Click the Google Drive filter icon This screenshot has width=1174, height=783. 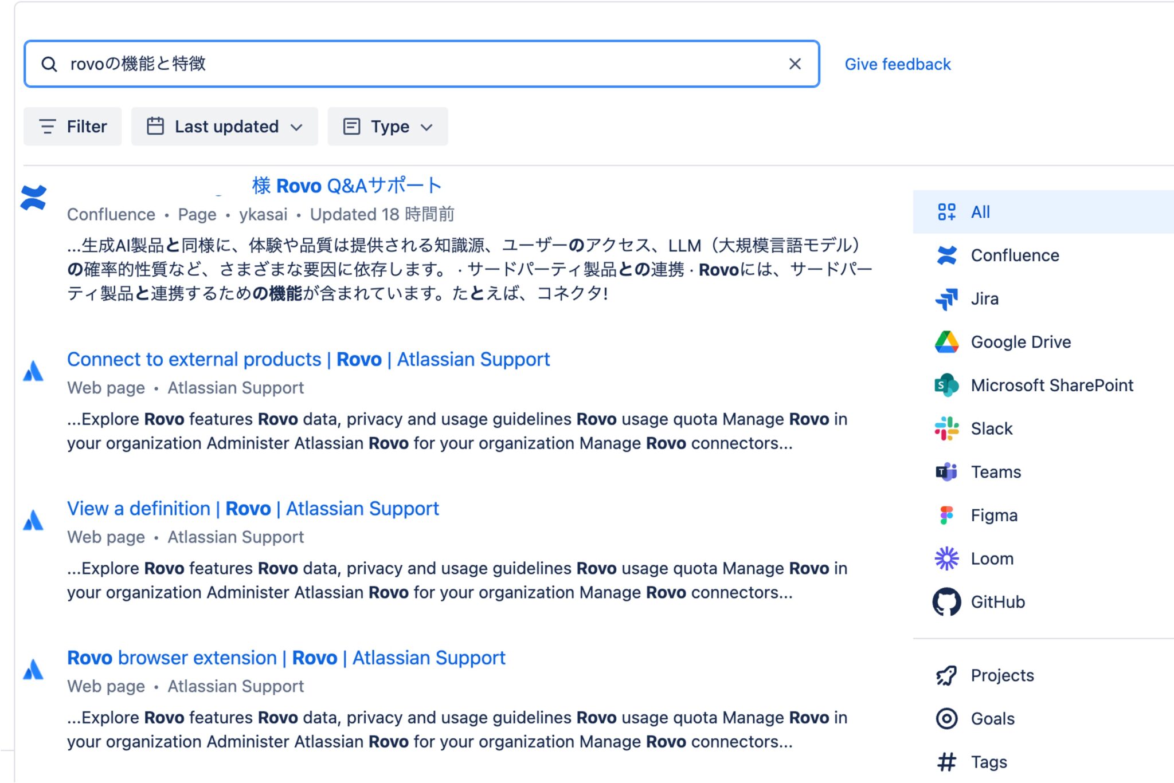pos(947,341)
